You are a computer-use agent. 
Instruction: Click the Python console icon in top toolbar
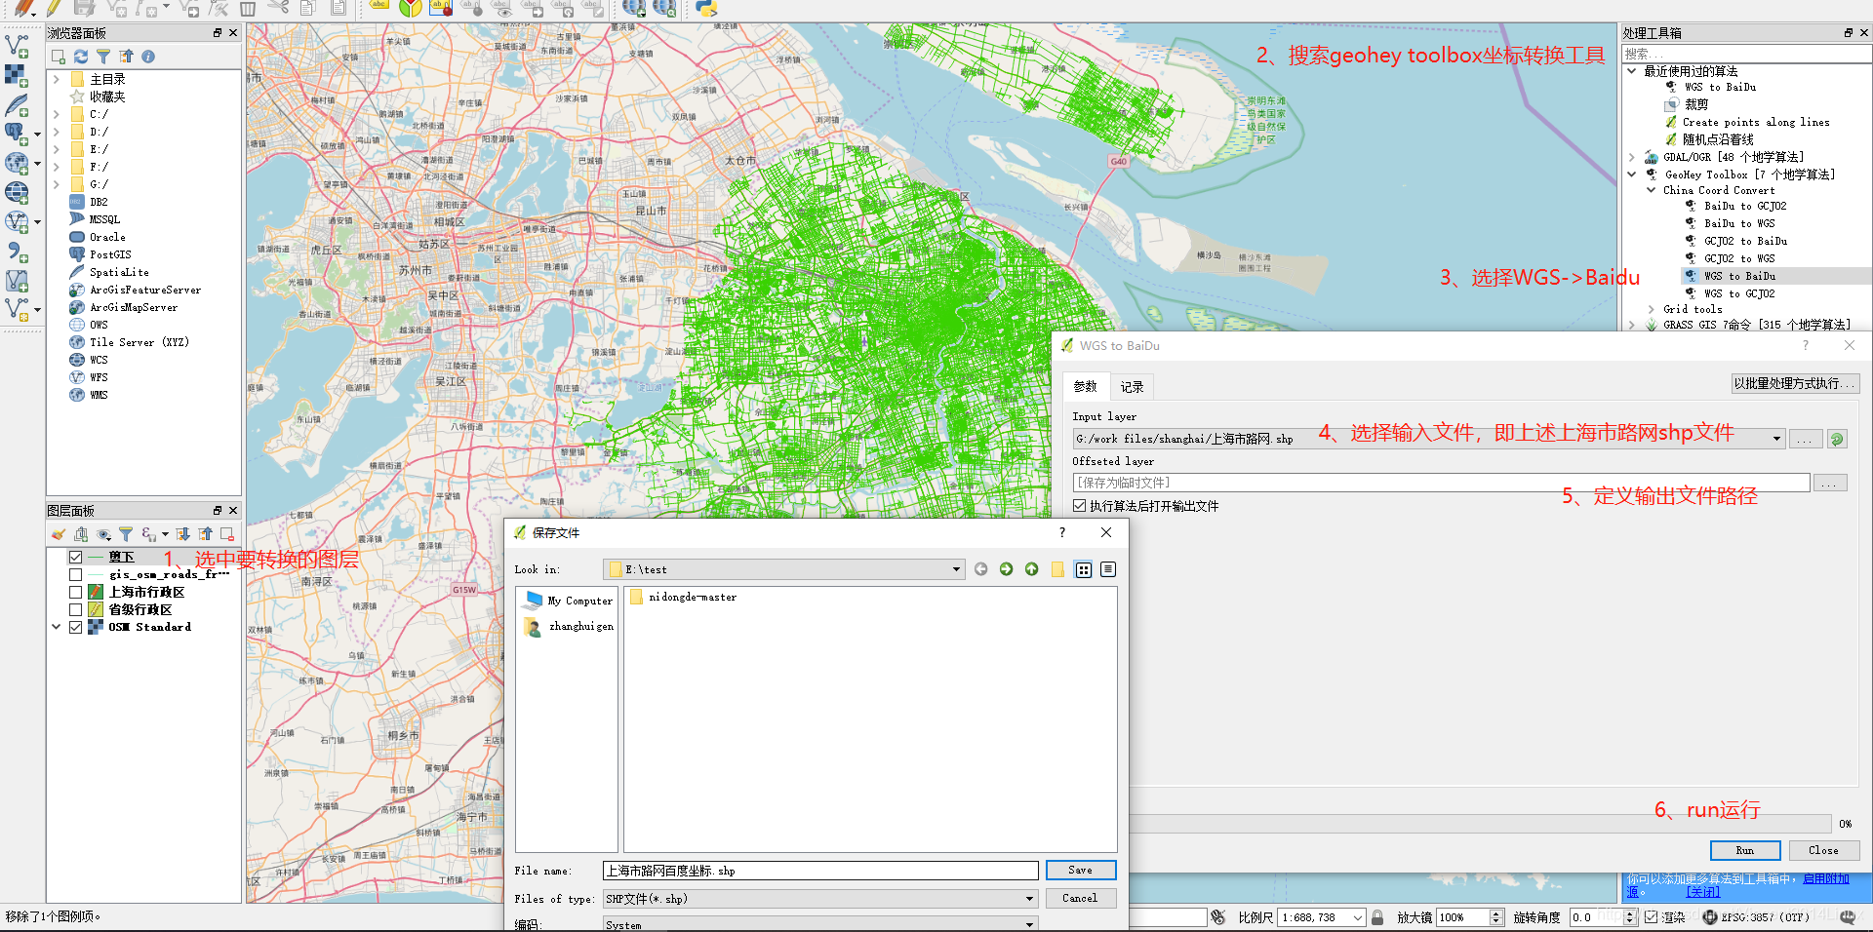click(x=706, y=9)
